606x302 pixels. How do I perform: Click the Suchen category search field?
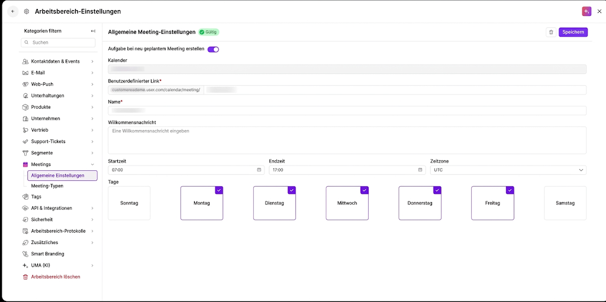pyautogui.click(x=58, y=43)
